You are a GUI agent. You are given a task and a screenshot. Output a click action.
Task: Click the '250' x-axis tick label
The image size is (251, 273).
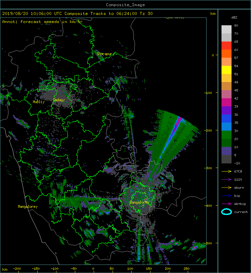click(186, 269)
